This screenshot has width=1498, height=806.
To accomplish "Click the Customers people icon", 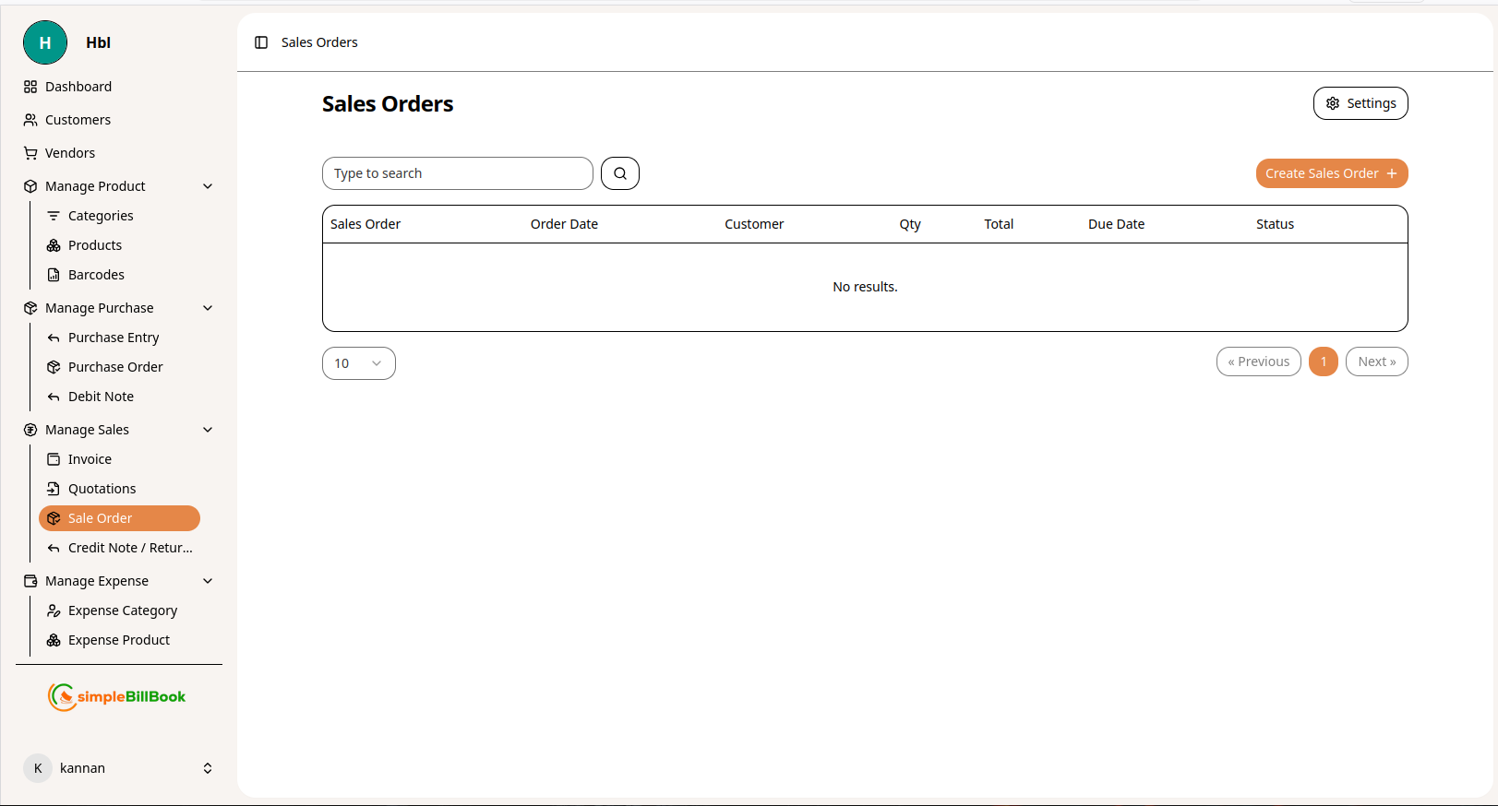I will click(x=30, y=120).
